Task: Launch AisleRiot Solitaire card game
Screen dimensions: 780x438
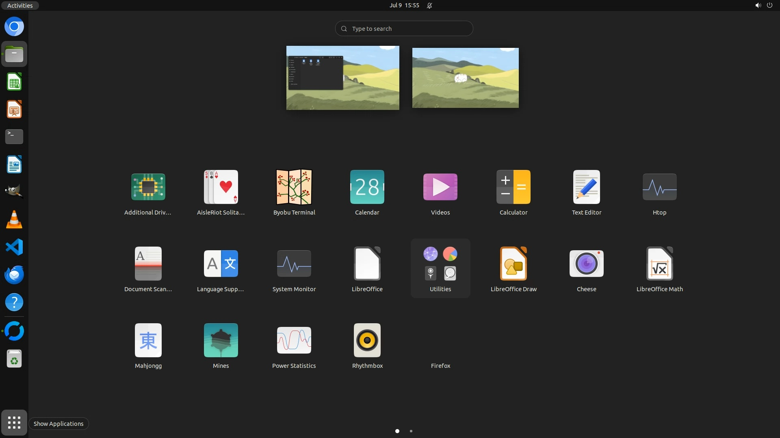Action: (221, 187)
